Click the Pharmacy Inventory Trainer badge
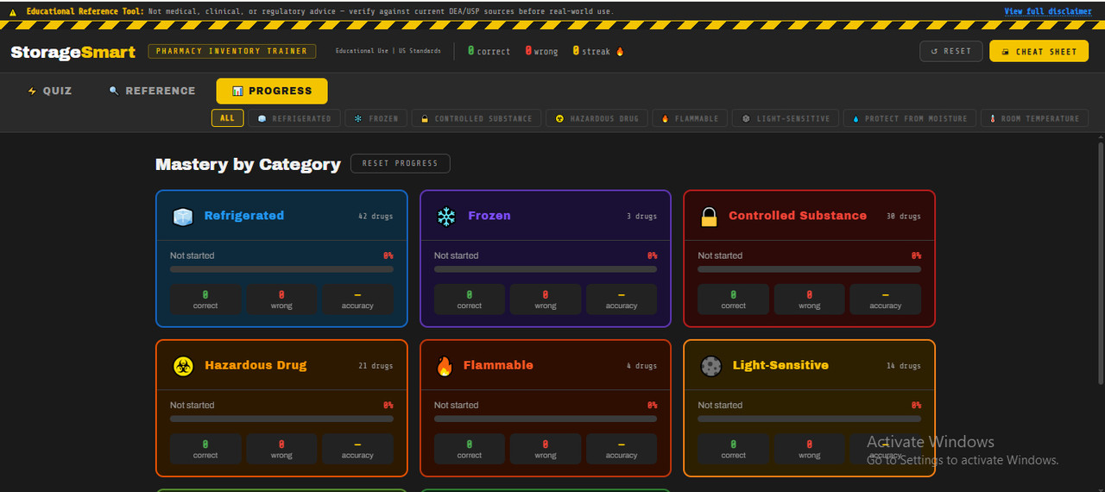The width and height of the screenshot is (1105, 492). (x=232, y=51)
